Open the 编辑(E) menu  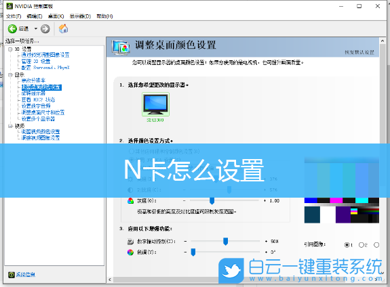[35, 16]
